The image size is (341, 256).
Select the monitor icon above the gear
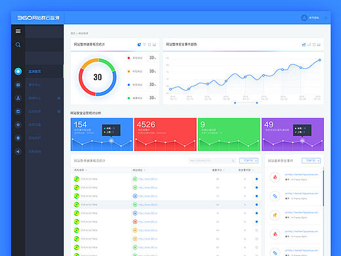pos(18,112)
